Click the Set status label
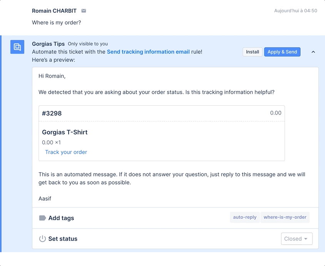This screenshot has height=266, width=325. click(x=63, y=239)
